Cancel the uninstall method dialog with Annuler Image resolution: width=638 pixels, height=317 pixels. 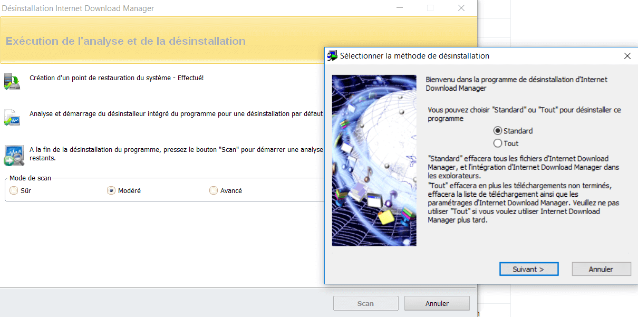click(x=601, y=269)
